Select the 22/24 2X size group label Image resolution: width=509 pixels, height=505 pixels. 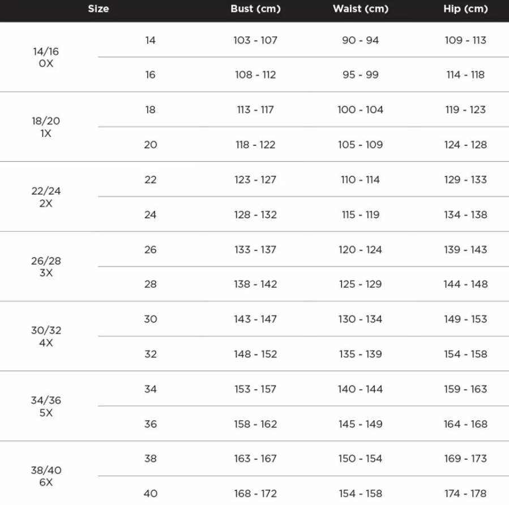(46, 197)
